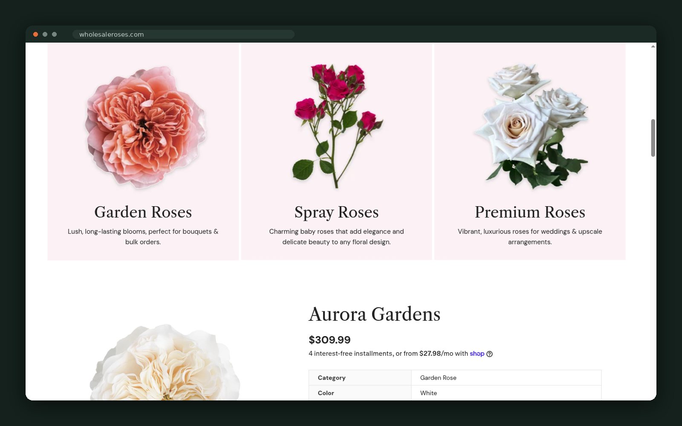The width and height of the screenshot is (682, 426).
Task: Click the orange close window dot
Action: coord(36,35)
